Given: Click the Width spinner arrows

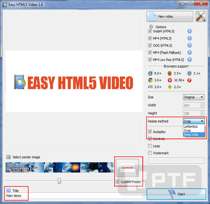Looking at the screenshot, I should coord(202,105).
